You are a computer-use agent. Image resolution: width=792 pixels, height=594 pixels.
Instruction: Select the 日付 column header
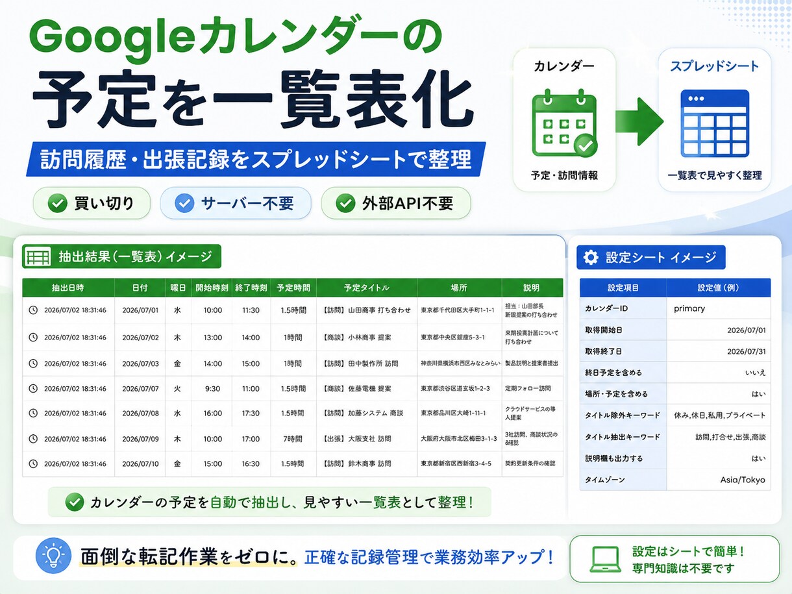(x=140, y=288)
